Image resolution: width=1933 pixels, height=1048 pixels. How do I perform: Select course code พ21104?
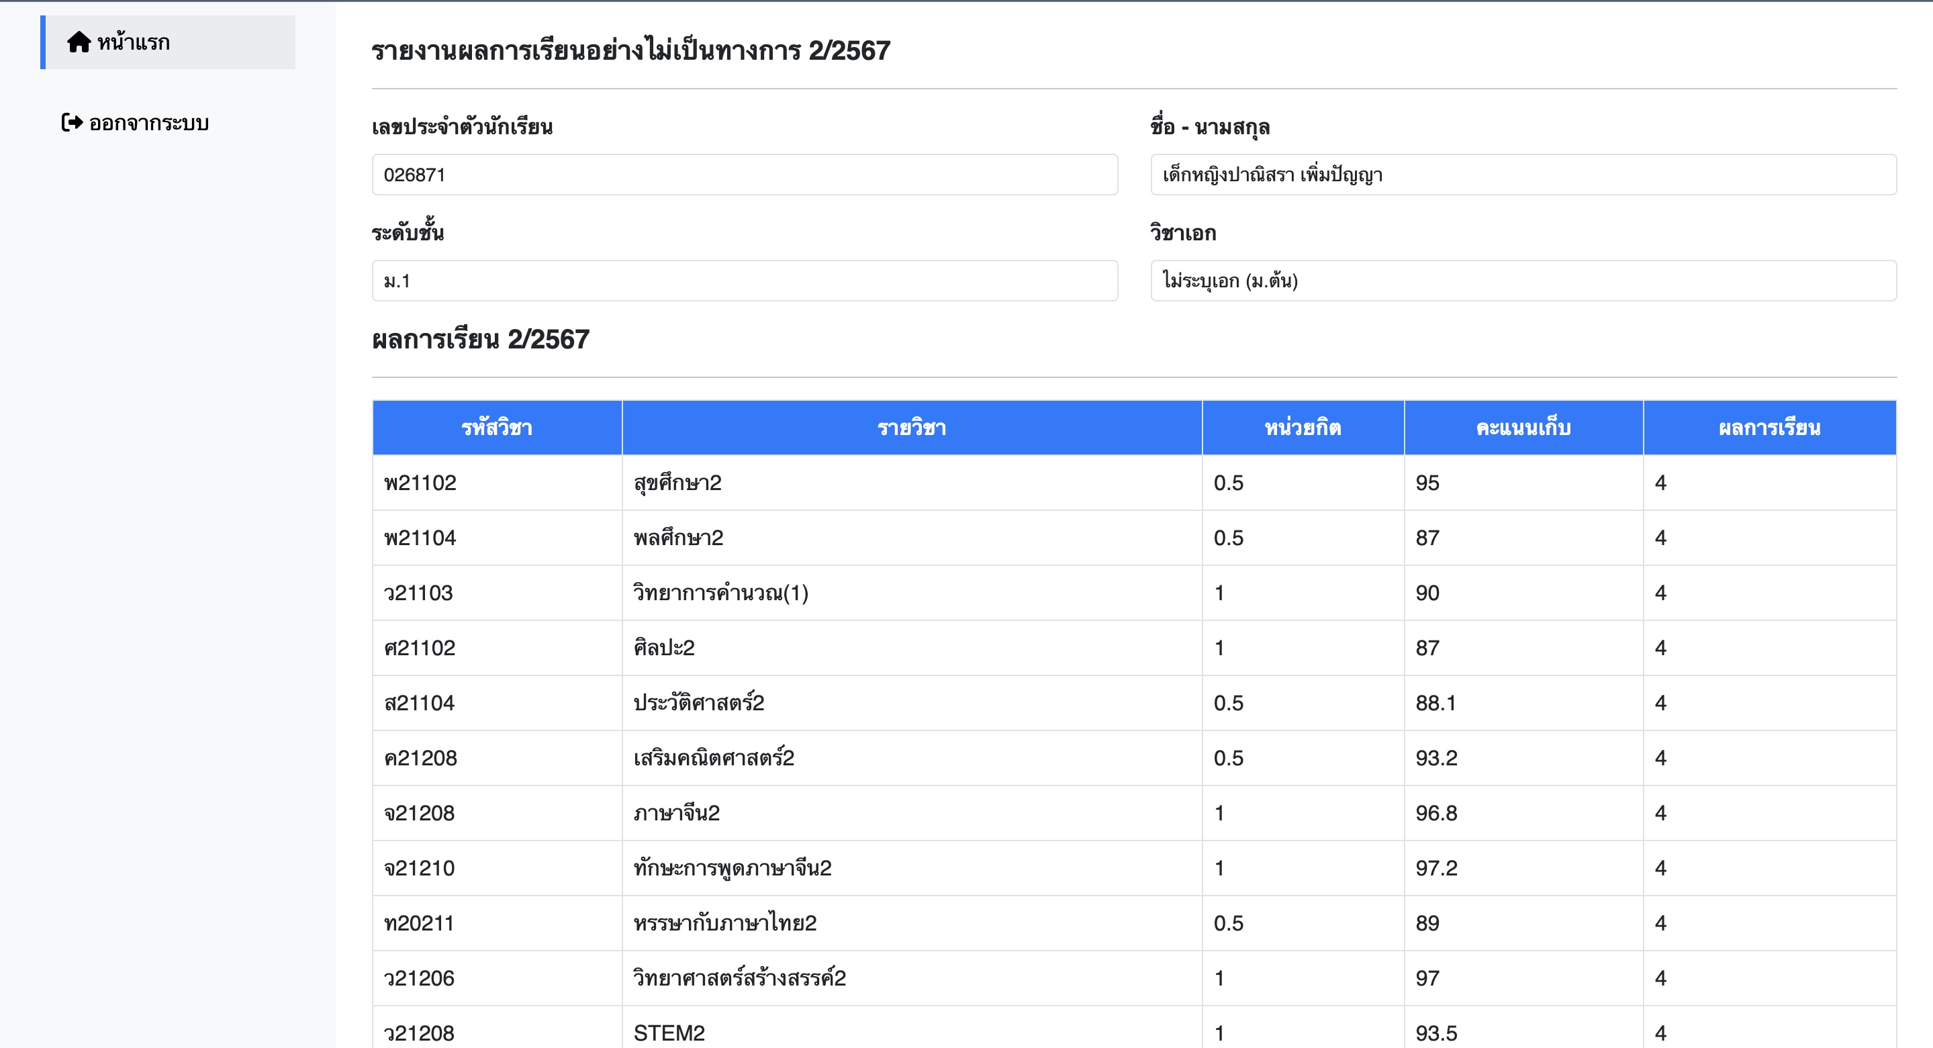(420, 538)
